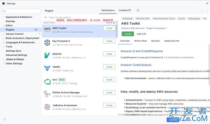Image resolution: width=210 pixels, height=124 pixels.
Task: Click the IdeaVim plugin icon
Action: [x=47, y=55]
